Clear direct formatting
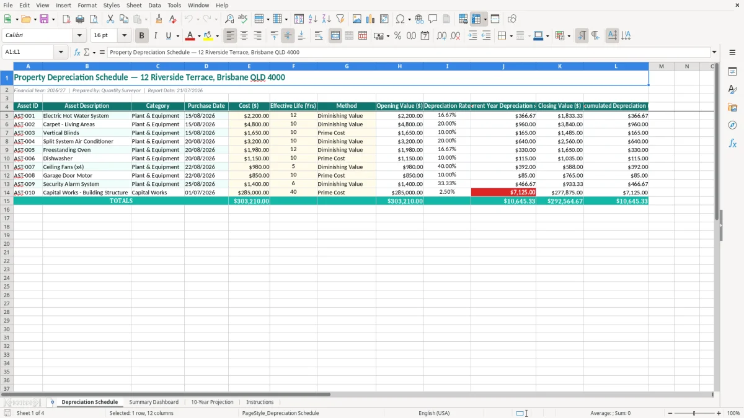Screen dimensions: 744x418 click(x=173, y=19)
